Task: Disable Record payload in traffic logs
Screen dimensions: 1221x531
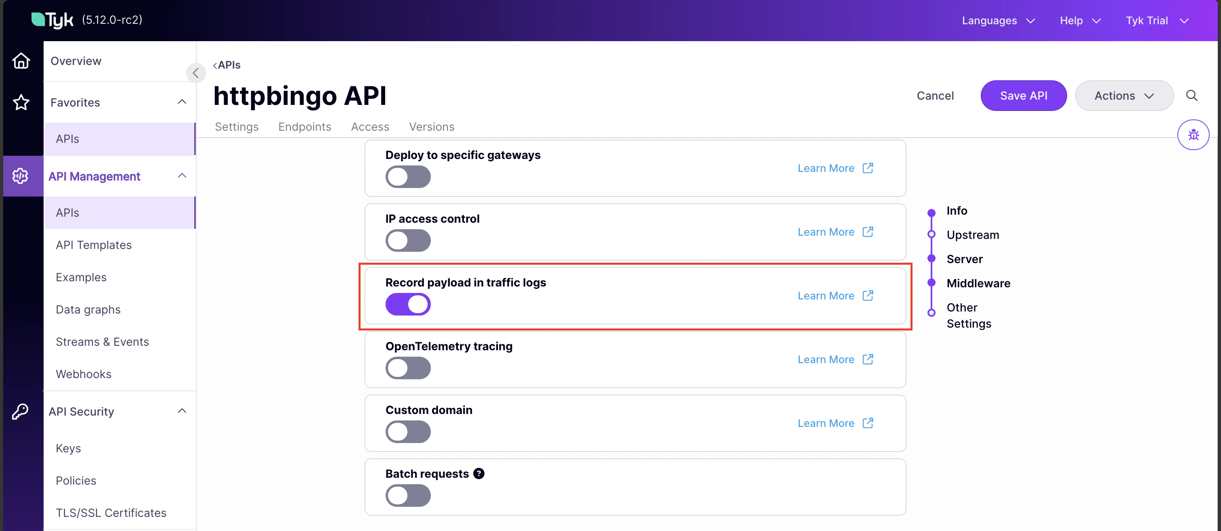Action: (x=408, y=304)
